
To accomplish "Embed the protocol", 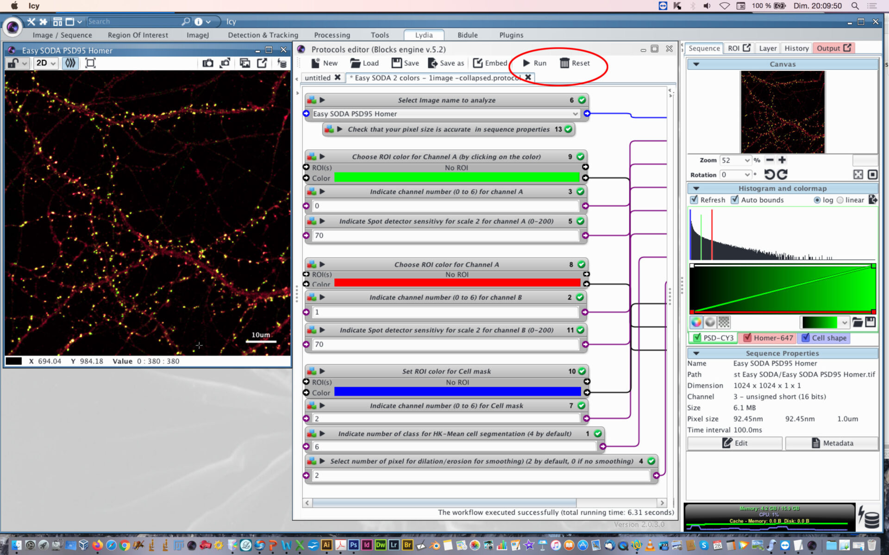I will pyautogui.click(x=490, y=63).
